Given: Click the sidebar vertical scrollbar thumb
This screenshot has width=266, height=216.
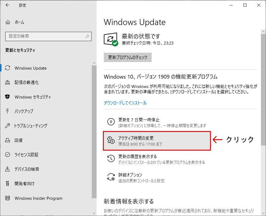Looking at the screenshot, I should pyautogui.click(x=94, y=132).
